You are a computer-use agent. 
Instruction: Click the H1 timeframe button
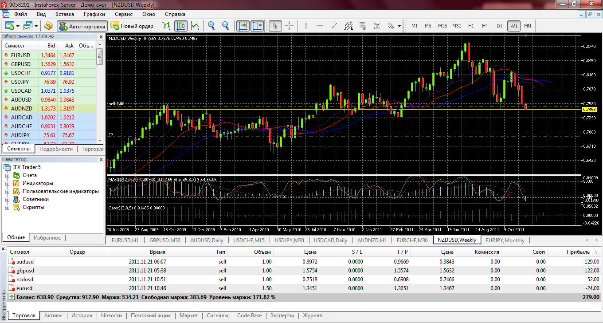471,26
